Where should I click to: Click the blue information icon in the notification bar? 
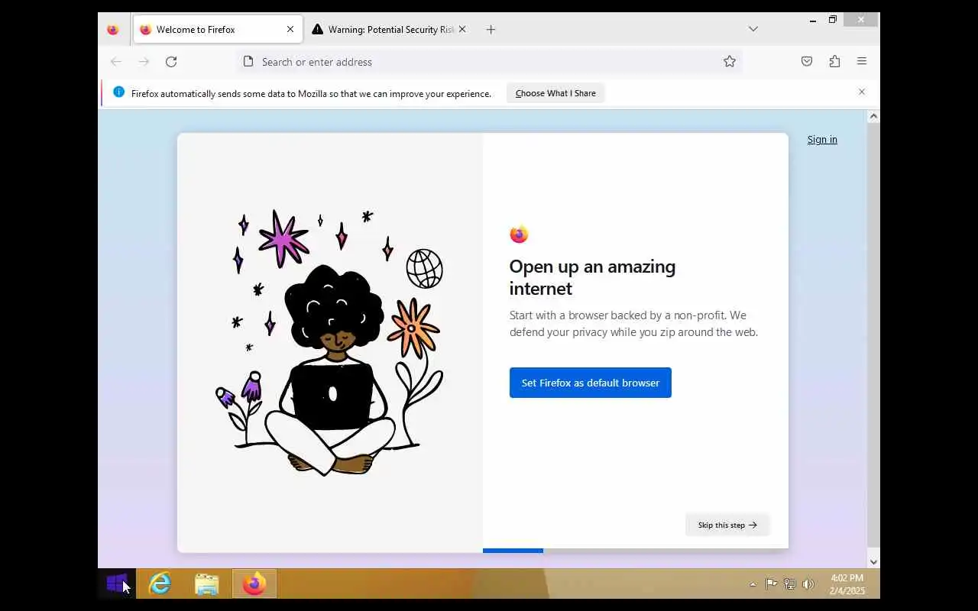[118, 92]
